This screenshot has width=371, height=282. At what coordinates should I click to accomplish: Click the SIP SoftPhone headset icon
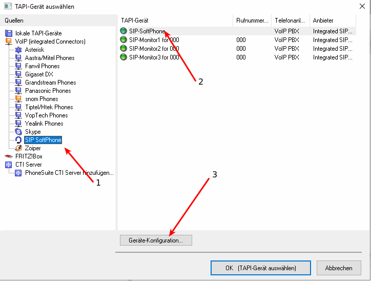19,140
